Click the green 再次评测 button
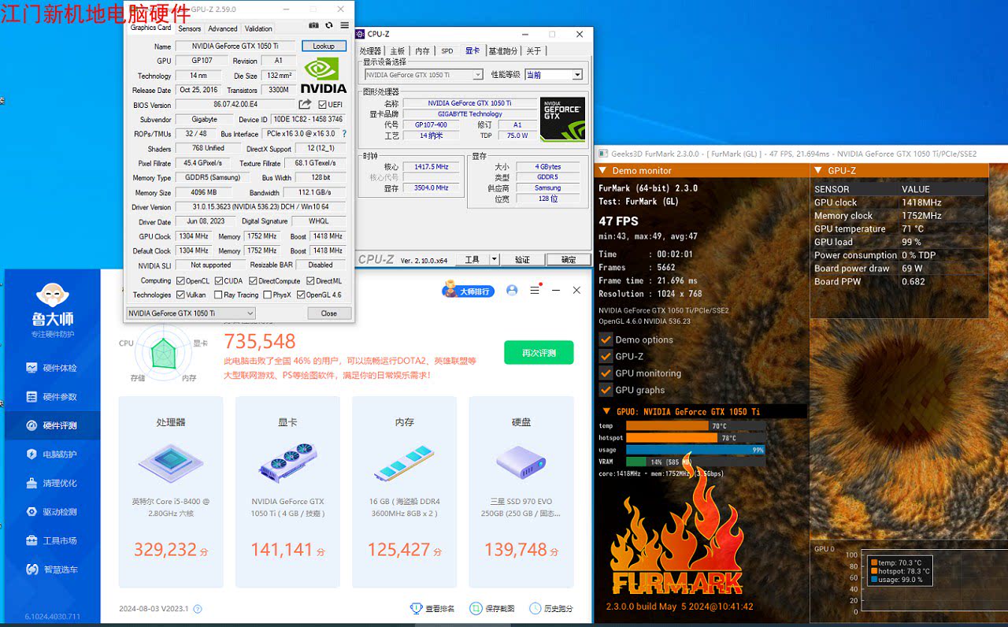Viewport: 1008px width, 627px height. [x=539, y=353]
